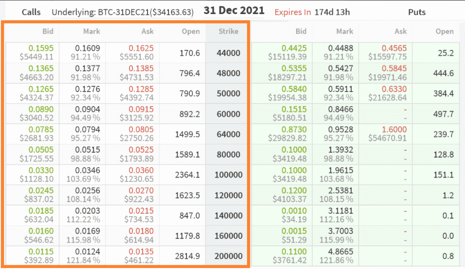465x269 pixels.
Task: Click the 31 Dec 2021 expiry heading
Action: click(234, 11)
